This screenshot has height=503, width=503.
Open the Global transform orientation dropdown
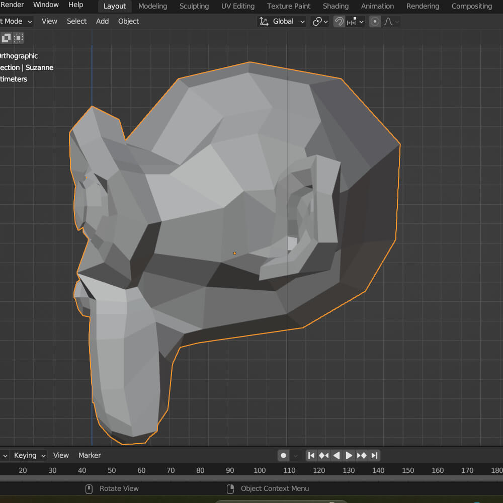[282, 22]
